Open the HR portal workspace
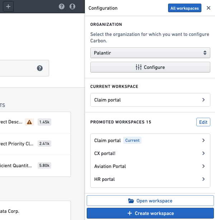The width and height of the screenshot is (215, 220). click(150, 179)
